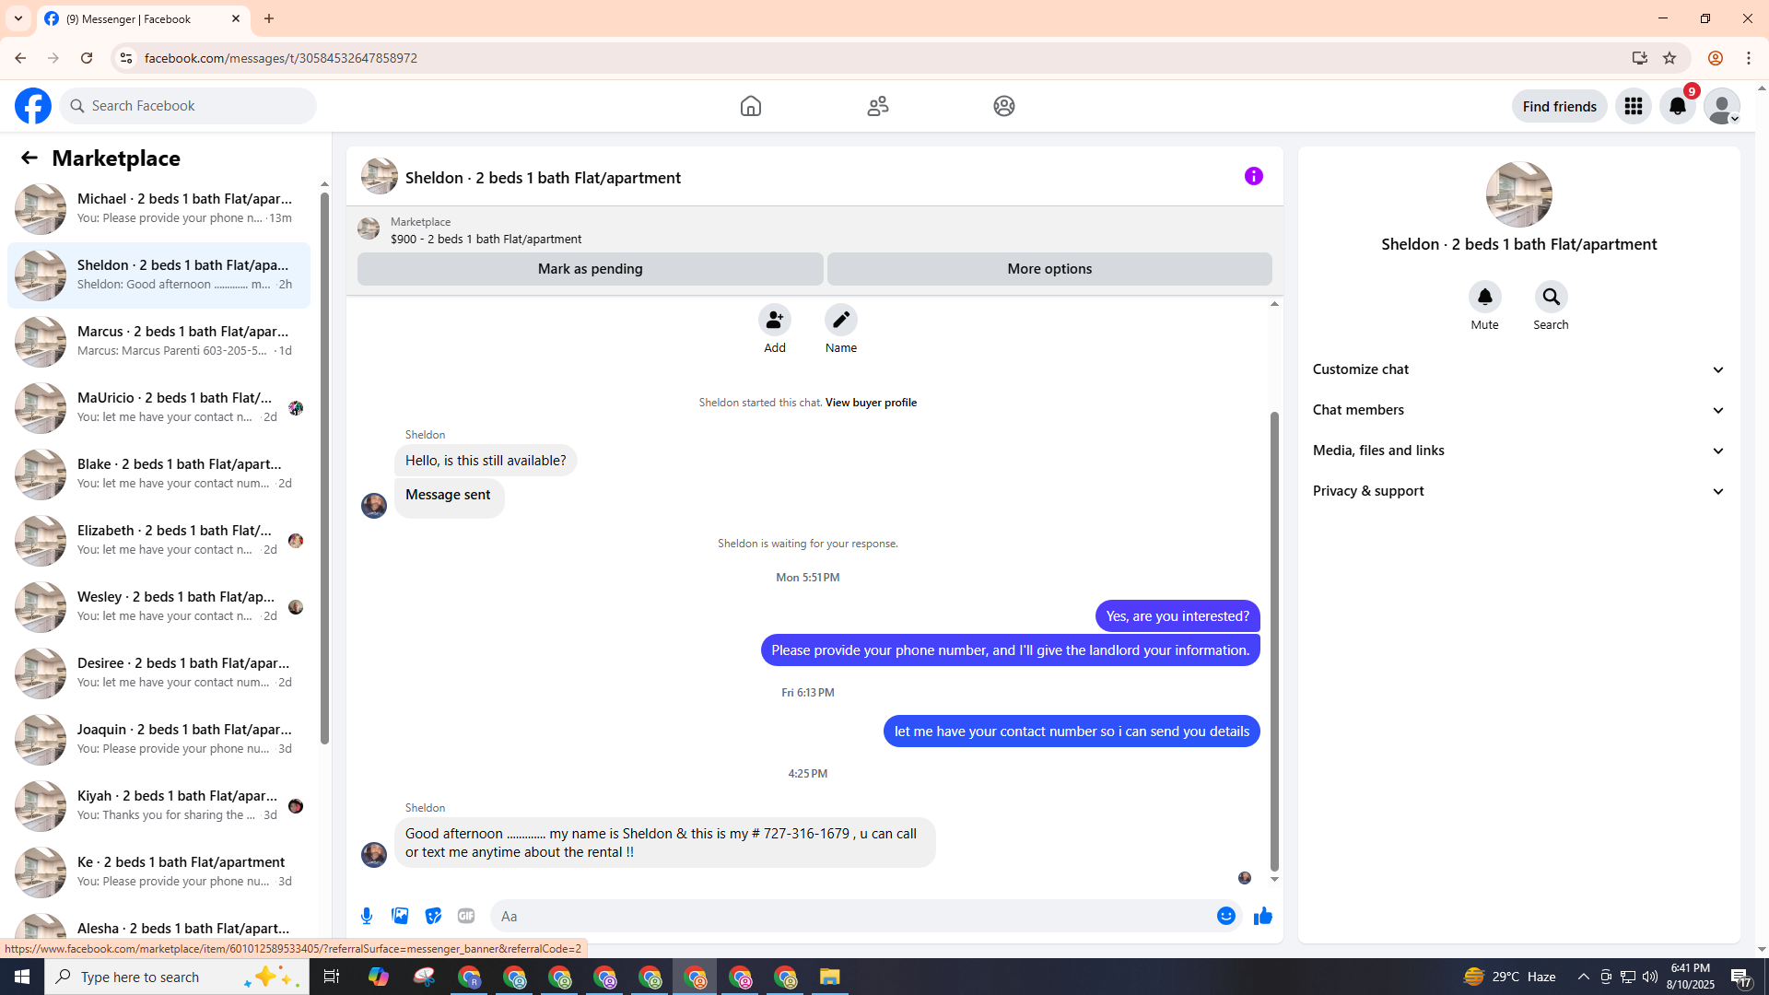Send a thumbs up like
This screenshot has height=995, width=1769.
tap(1262, 916)
